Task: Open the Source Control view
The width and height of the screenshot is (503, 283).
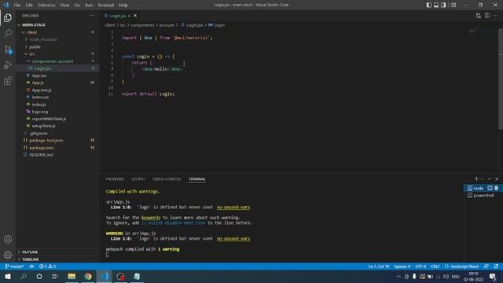Action: click(8, 50)
